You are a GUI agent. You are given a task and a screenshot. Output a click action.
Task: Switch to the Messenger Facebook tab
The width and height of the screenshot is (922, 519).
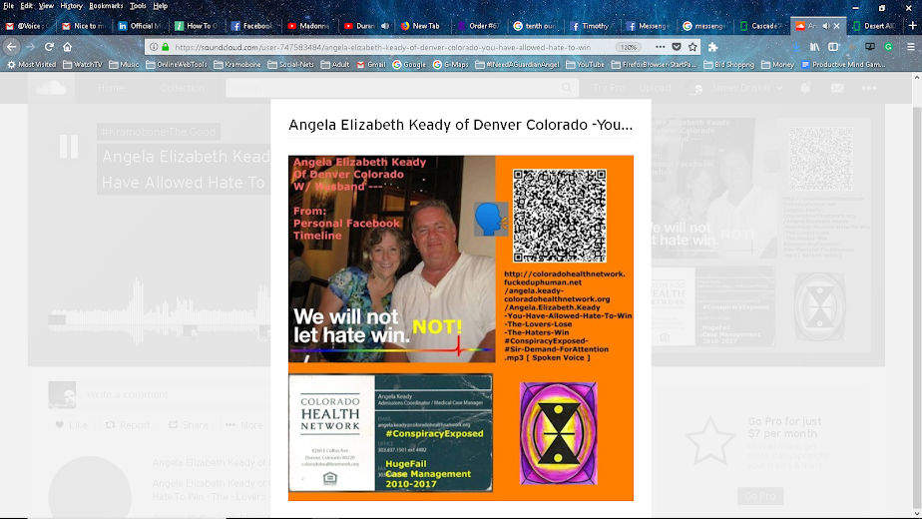tap(648, 26)
